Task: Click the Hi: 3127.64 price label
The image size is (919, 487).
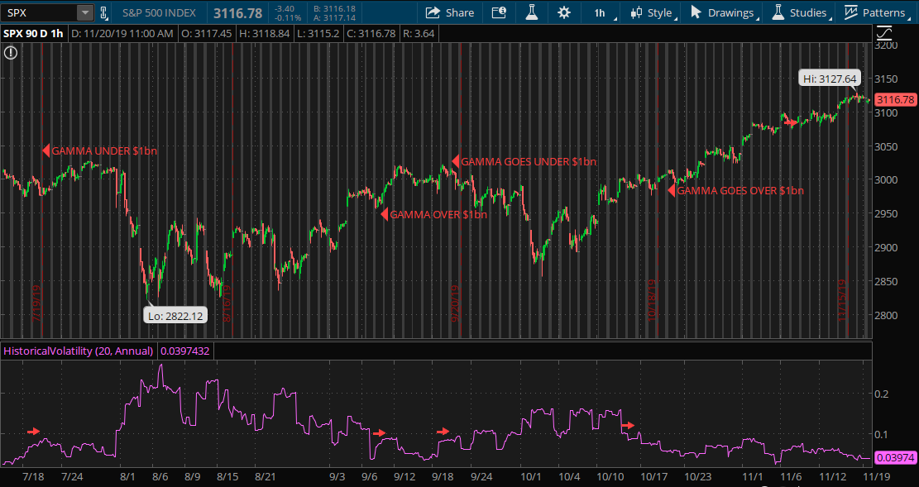Action: pyautogui.click(x=829, y=78)
